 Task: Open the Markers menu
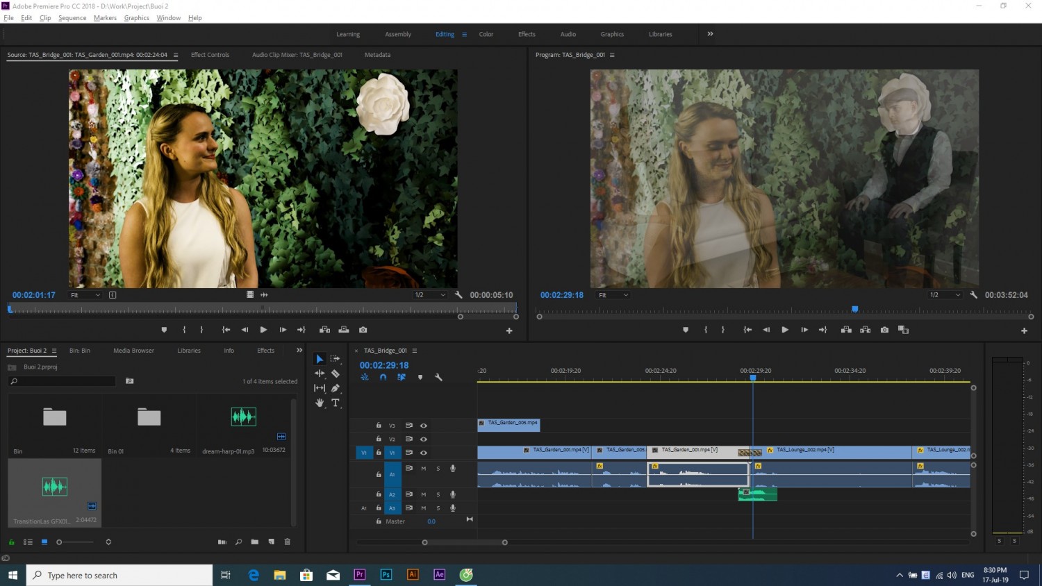pos(106,18)
